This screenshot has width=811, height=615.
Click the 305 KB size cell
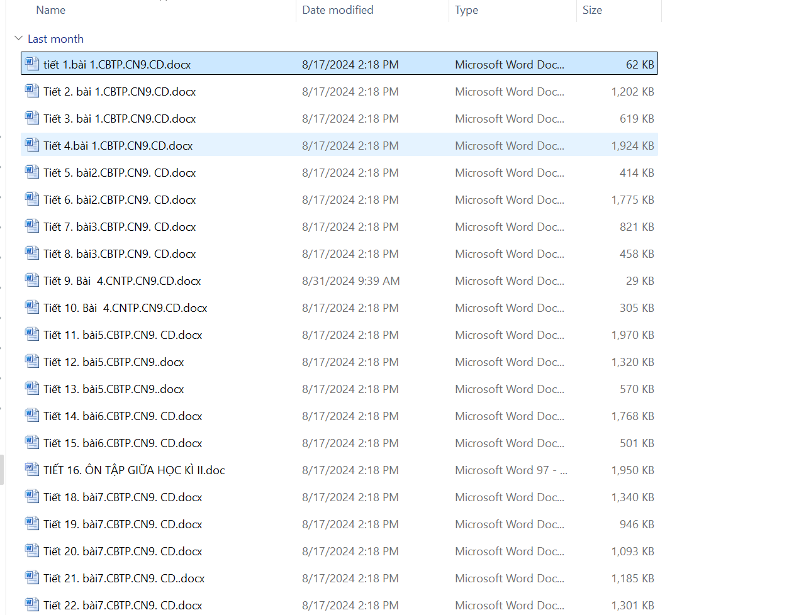[637, 308]
